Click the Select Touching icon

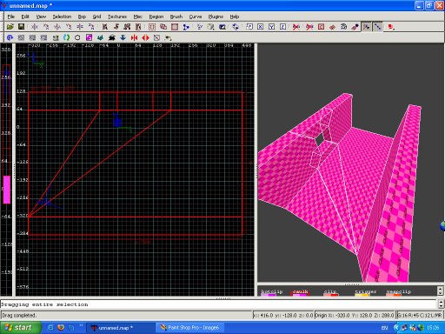(x=116, y=27)
